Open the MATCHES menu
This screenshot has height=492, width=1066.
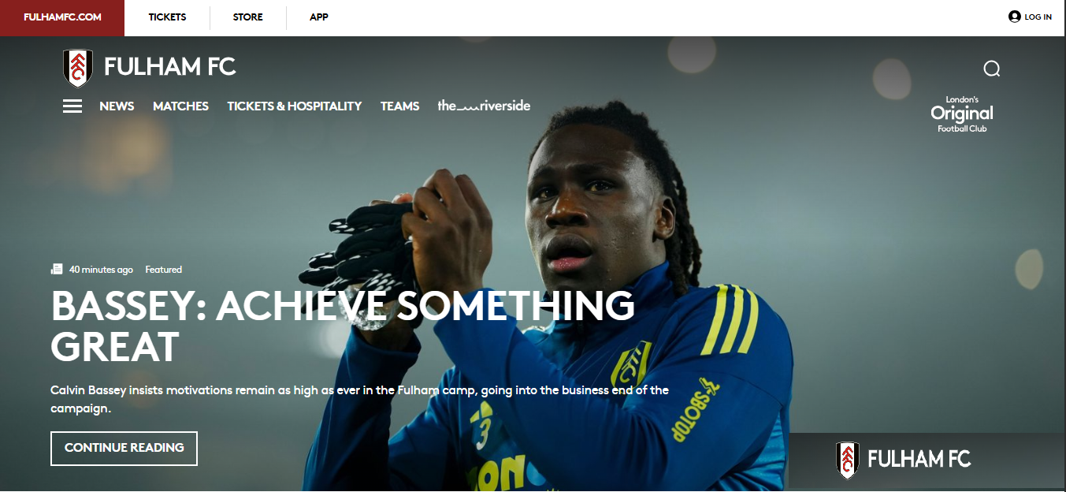tap(180, 106)
